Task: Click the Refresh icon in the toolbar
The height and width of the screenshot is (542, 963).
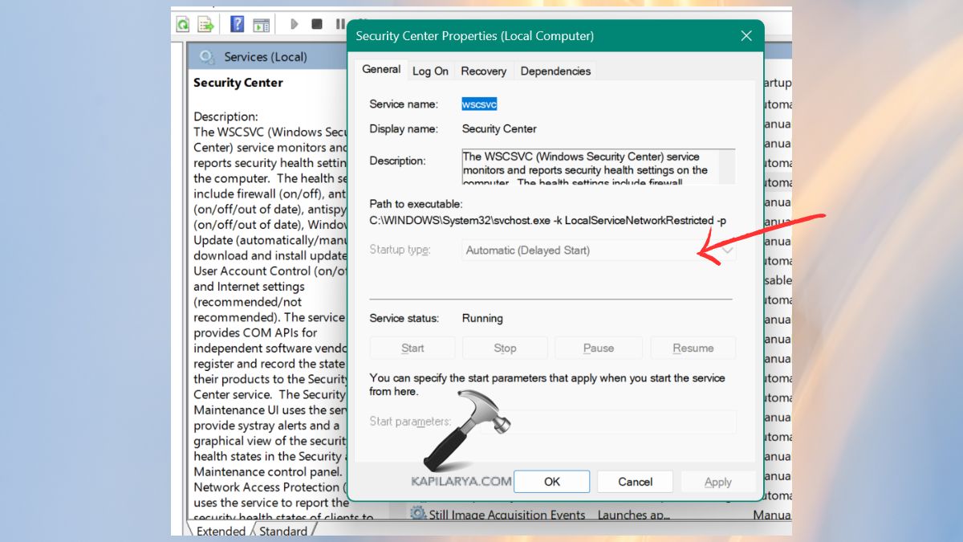Action: 182,23
